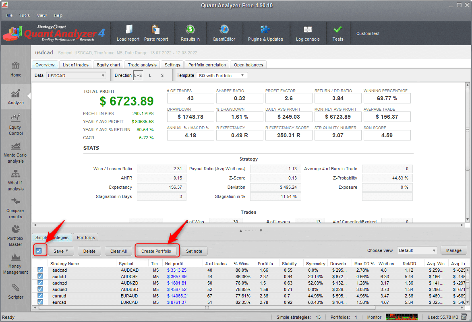Viewport: 472px width, 322px height.
Task: Click the overview panel horizontal scrollbar
Action: coord(248,225)
